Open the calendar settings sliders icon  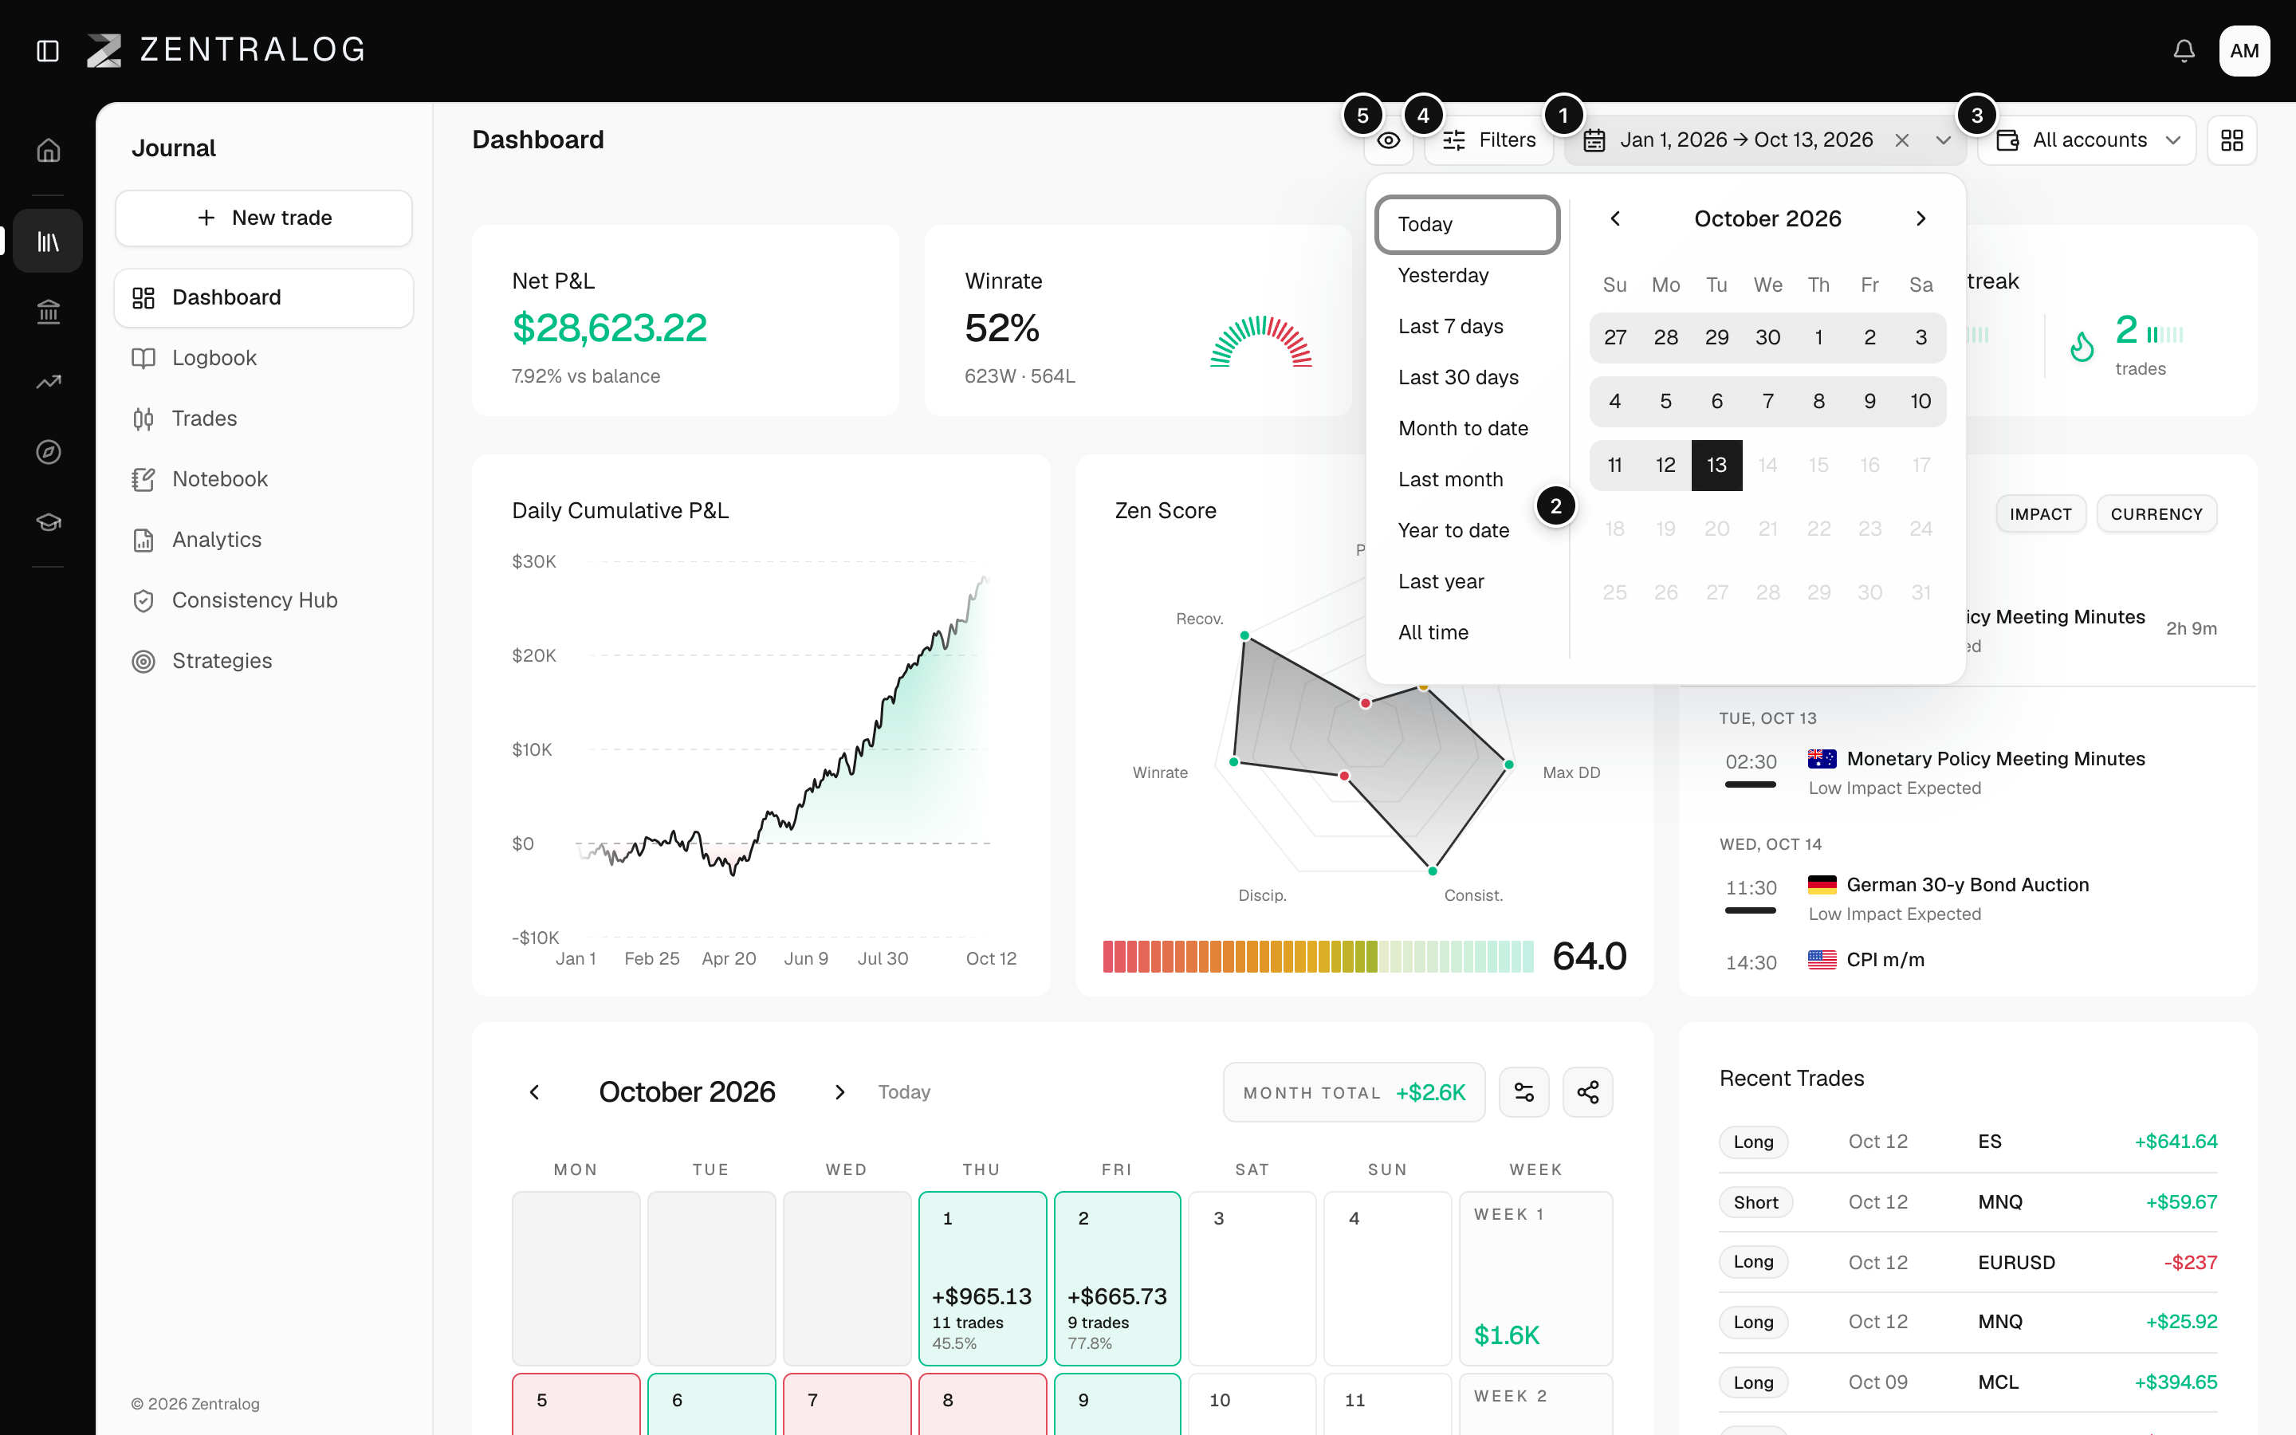[x=1523, y=1092]
